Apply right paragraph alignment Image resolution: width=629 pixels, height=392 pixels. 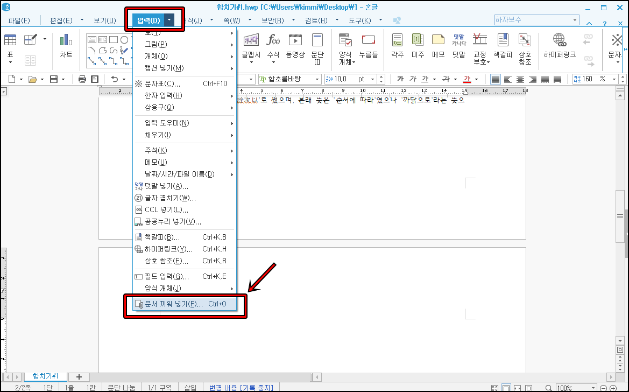click(x=533, y=79)
